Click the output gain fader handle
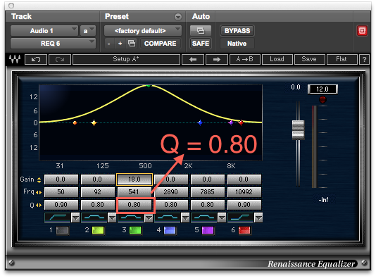This screenshot has width=376, height=278. click(x=298, y=130)
